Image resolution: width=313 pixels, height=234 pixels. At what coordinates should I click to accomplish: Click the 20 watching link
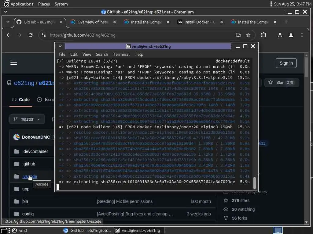[x=243, y=209]
